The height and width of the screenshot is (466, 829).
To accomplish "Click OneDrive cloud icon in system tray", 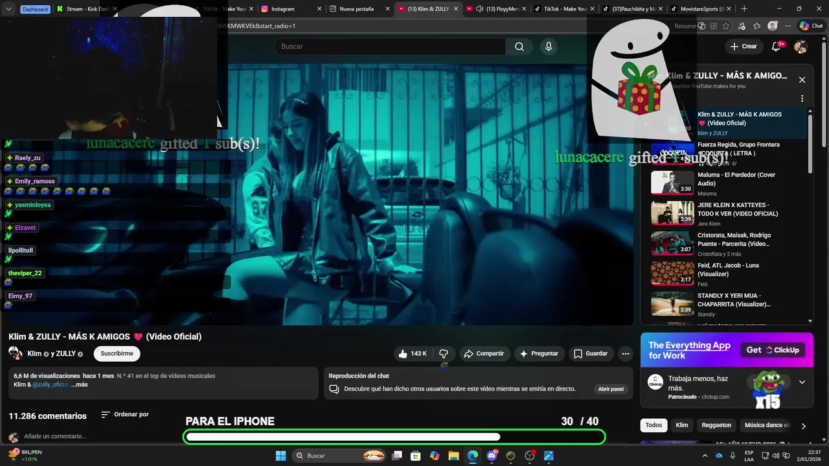I will click(719, 456).
